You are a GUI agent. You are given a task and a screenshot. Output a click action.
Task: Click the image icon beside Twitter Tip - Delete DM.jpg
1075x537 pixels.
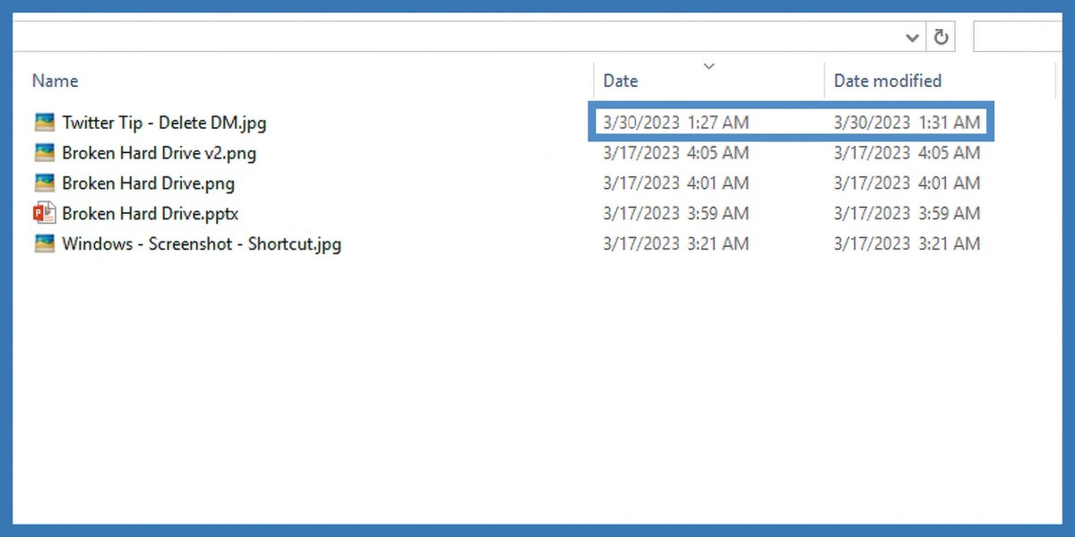click(44, 123)
